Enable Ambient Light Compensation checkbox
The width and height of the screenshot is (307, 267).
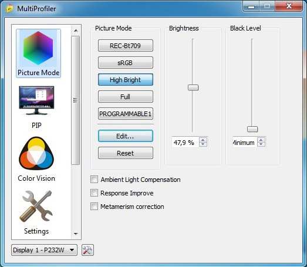94,180
